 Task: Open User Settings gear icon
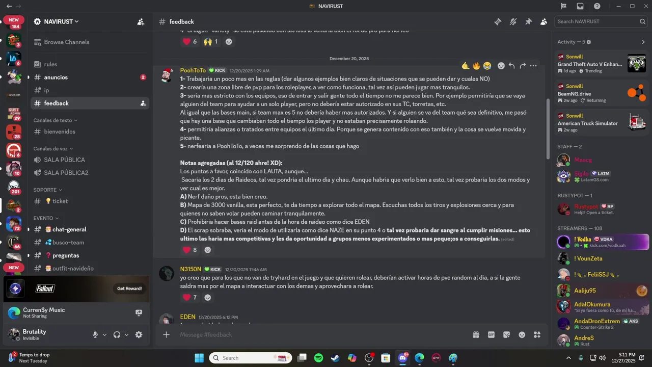tap(139, 335)
